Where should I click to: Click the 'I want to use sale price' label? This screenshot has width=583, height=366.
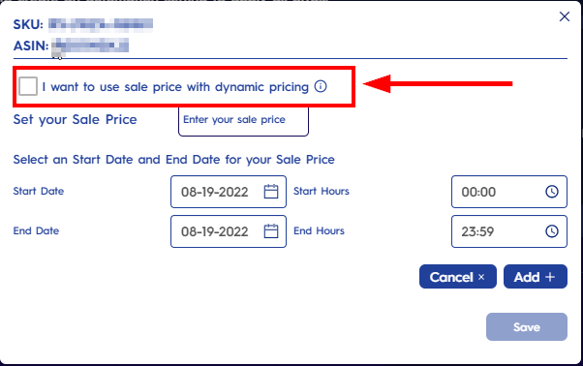[175, 87]
